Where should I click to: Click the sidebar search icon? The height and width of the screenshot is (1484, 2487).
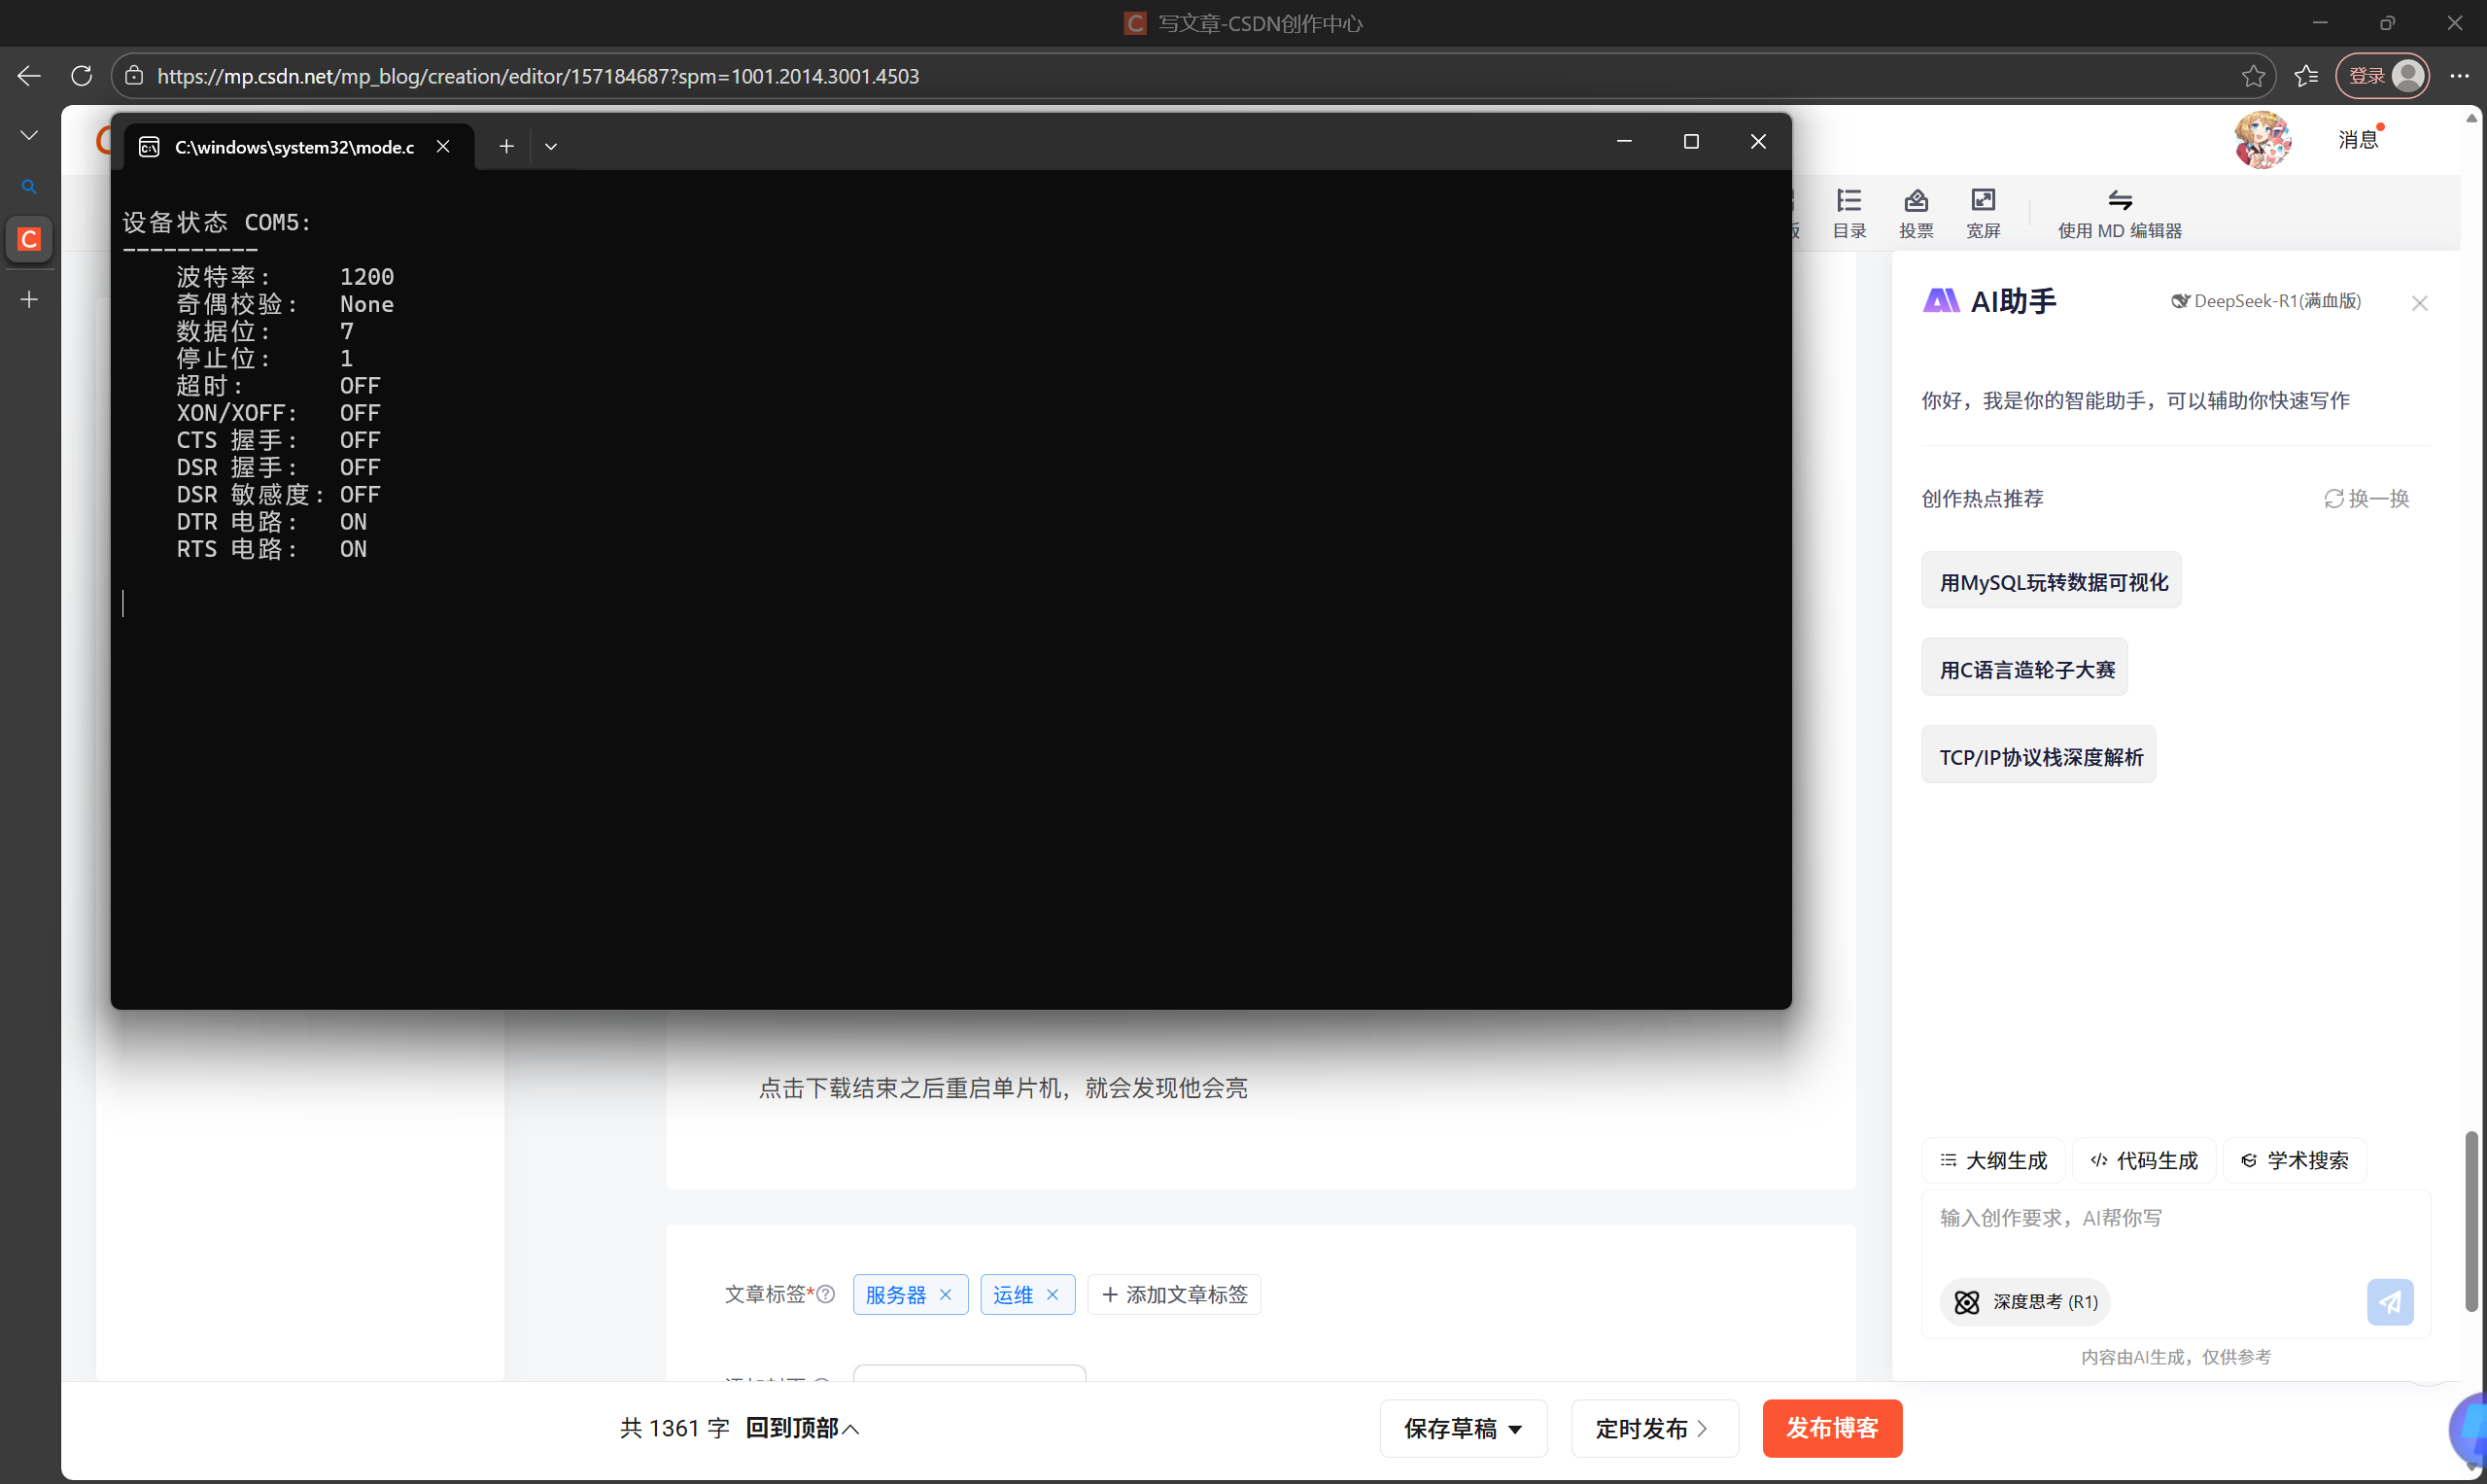(29, 187)
